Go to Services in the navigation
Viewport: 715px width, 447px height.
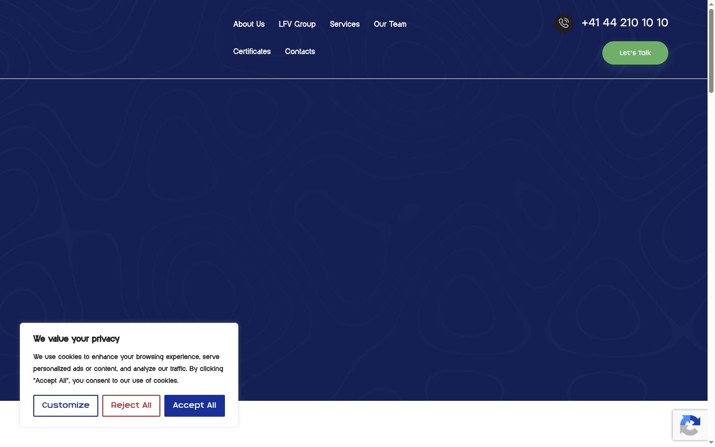345,24
